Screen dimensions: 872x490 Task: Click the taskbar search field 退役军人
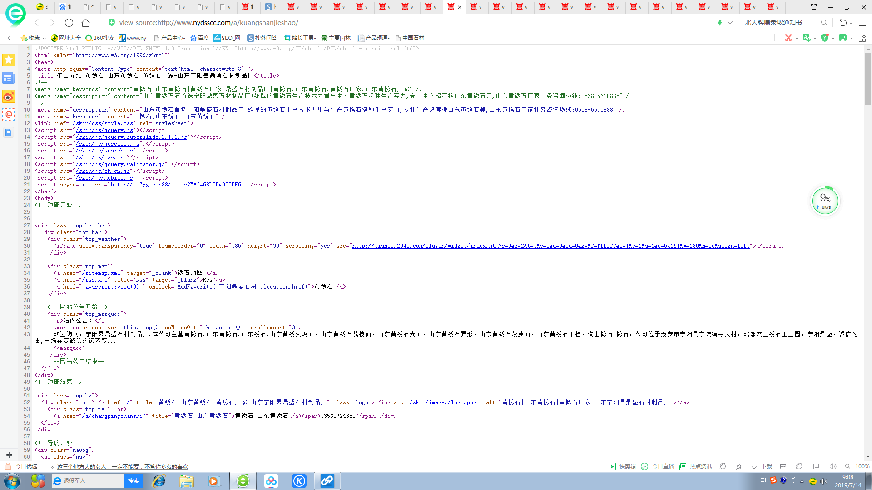(88, 481)
